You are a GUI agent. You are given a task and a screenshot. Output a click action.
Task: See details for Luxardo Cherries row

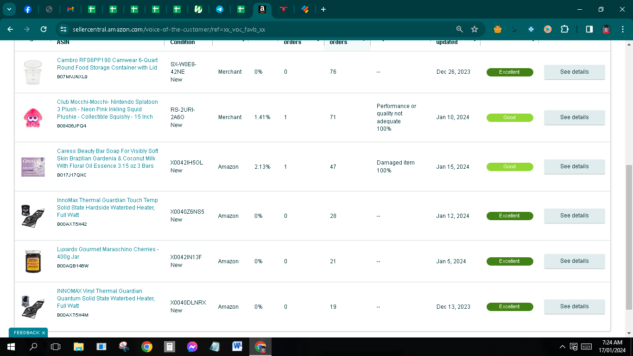(574, 261)
